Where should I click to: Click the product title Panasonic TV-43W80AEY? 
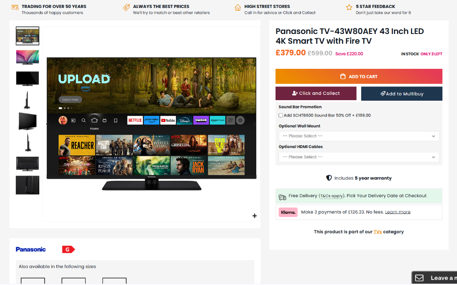[x=350, y=36]
